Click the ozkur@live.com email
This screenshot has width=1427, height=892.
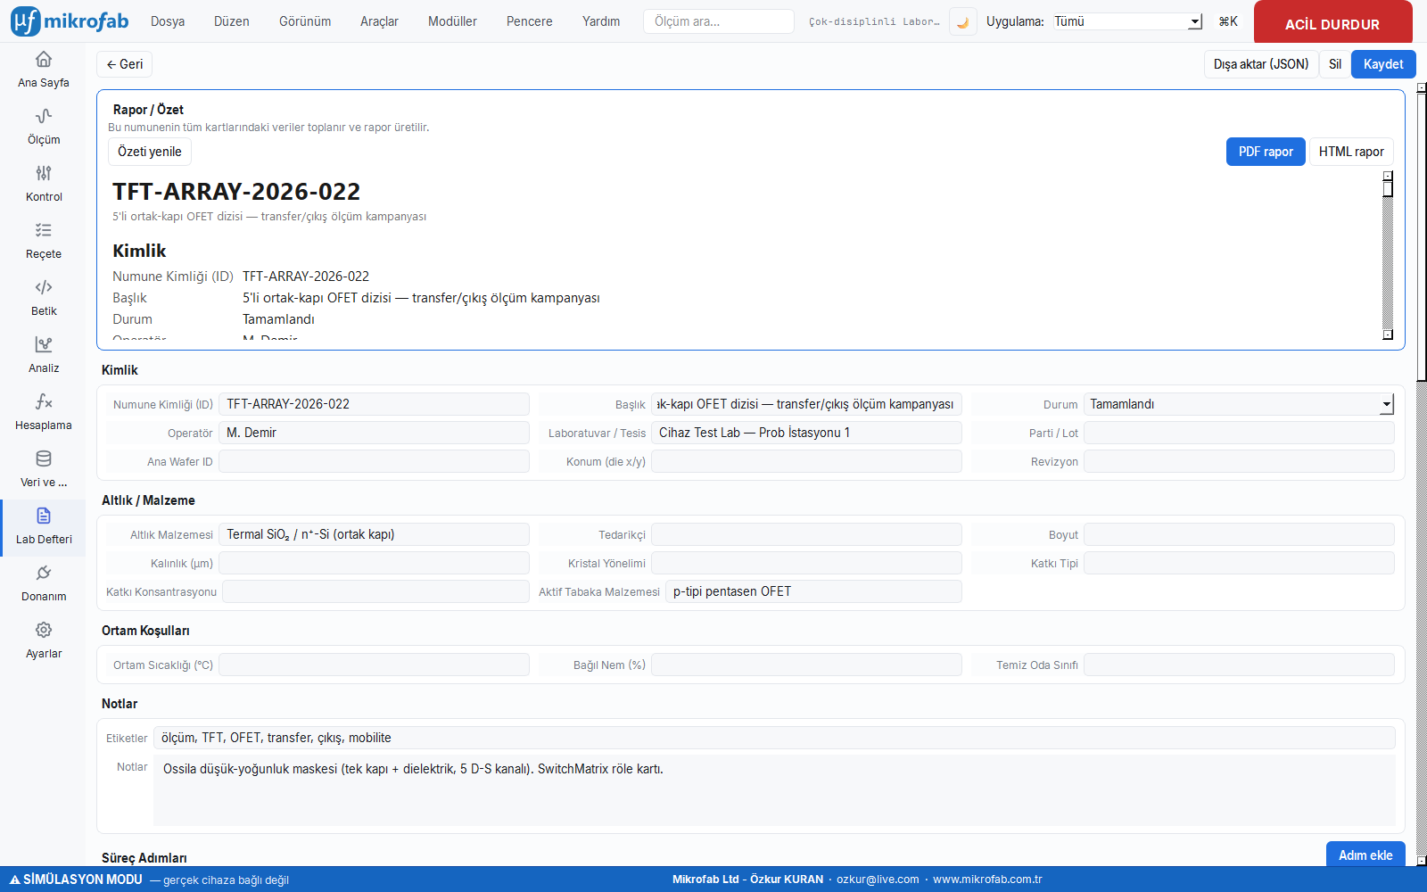878,880
